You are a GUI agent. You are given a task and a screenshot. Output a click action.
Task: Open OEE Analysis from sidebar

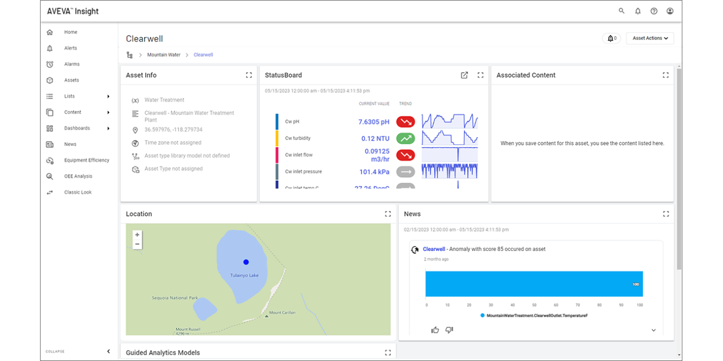click(x=78, y=177)
